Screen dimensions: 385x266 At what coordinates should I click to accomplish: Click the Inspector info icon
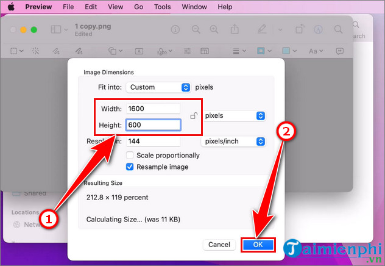(x=175, y=29)
